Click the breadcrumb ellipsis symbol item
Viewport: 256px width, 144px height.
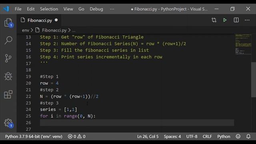[74, 30]
